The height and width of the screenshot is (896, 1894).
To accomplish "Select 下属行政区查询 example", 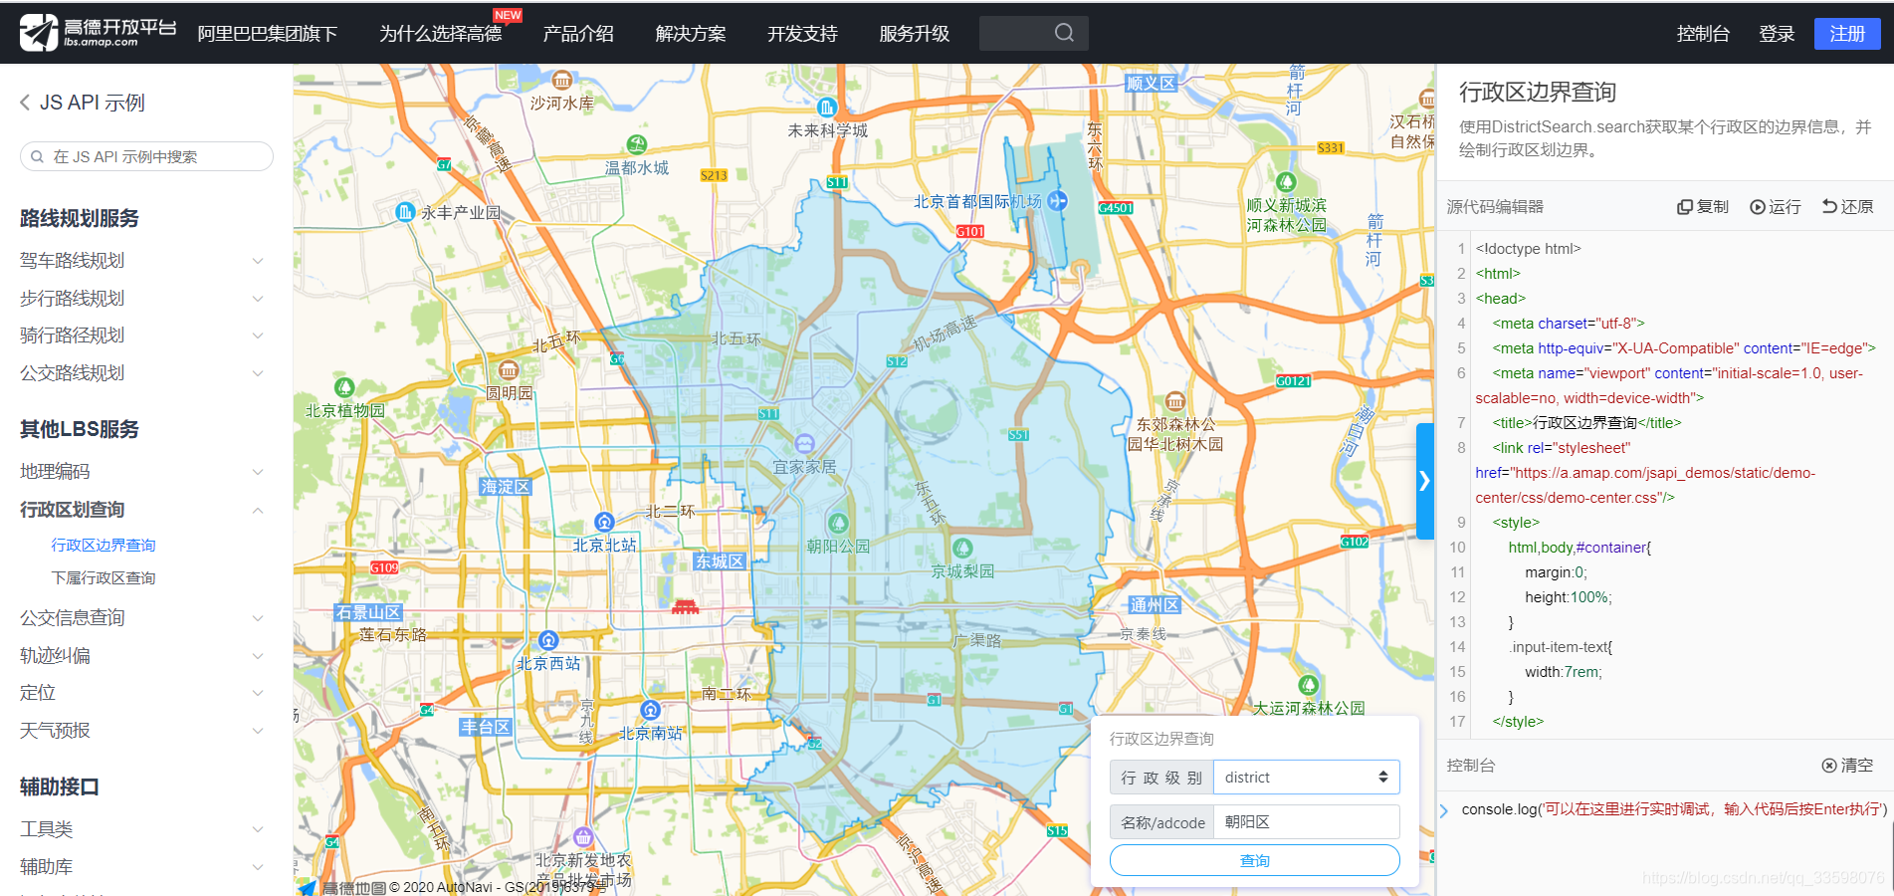I will pyautogui.click(x=104, y=578).
